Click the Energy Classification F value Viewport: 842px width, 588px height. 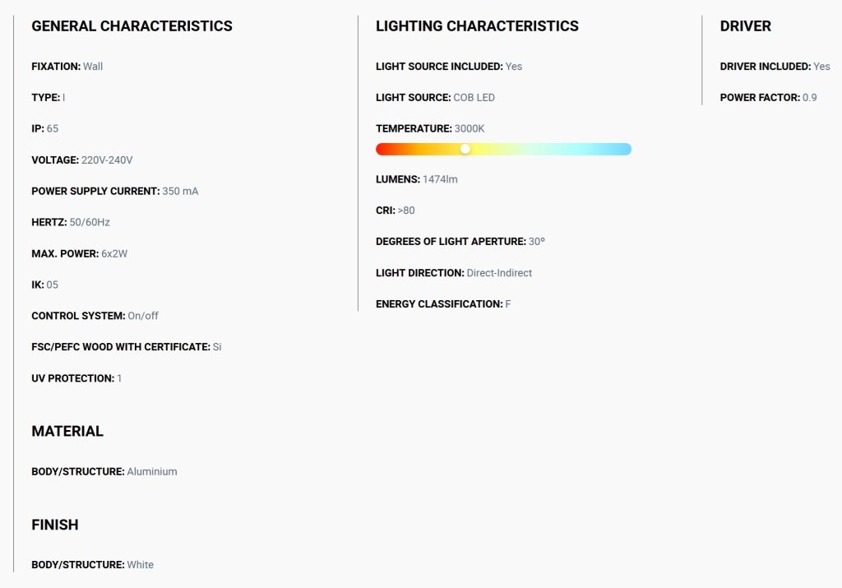[x=508, y=304]
